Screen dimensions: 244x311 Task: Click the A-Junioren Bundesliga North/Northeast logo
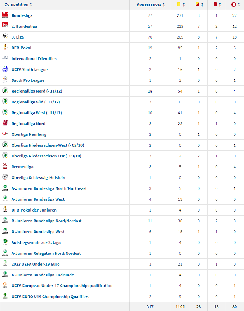pos(5,188)
